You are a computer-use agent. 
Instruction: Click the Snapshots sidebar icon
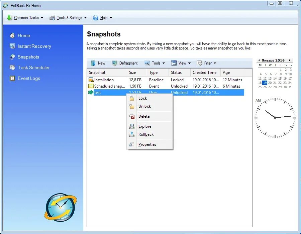[12, 57]
